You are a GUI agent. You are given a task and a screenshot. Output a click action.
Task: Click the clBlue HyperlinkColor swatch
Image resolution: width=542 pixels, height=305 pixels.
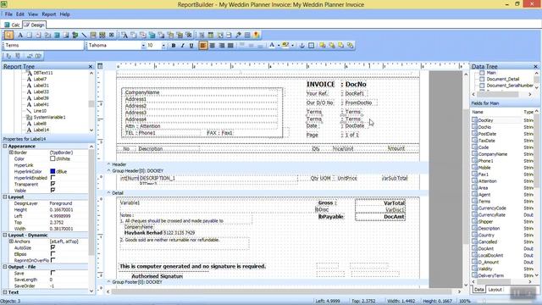pyautogui.click(x=53, y=171)
